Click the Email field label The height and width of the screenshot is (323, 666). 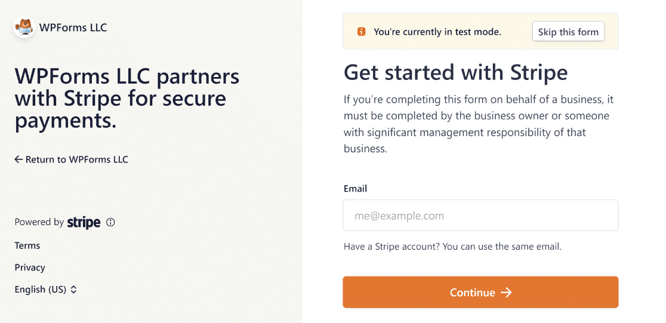coord(355,189)
